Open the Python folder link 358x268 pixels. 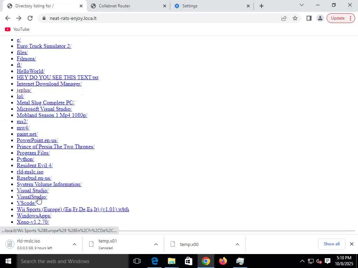[x=25, y=159]
